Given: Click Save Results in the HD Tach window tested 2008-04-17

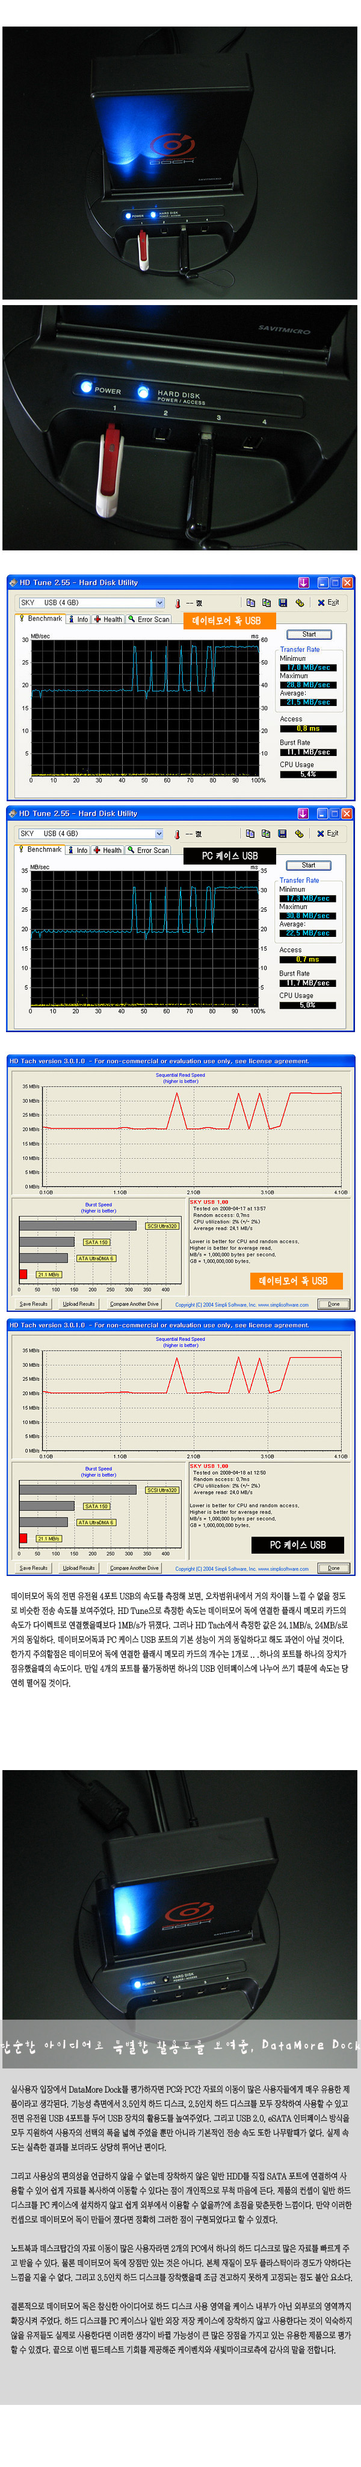Looking at the screenshot, I should (x=34, y=1303).
